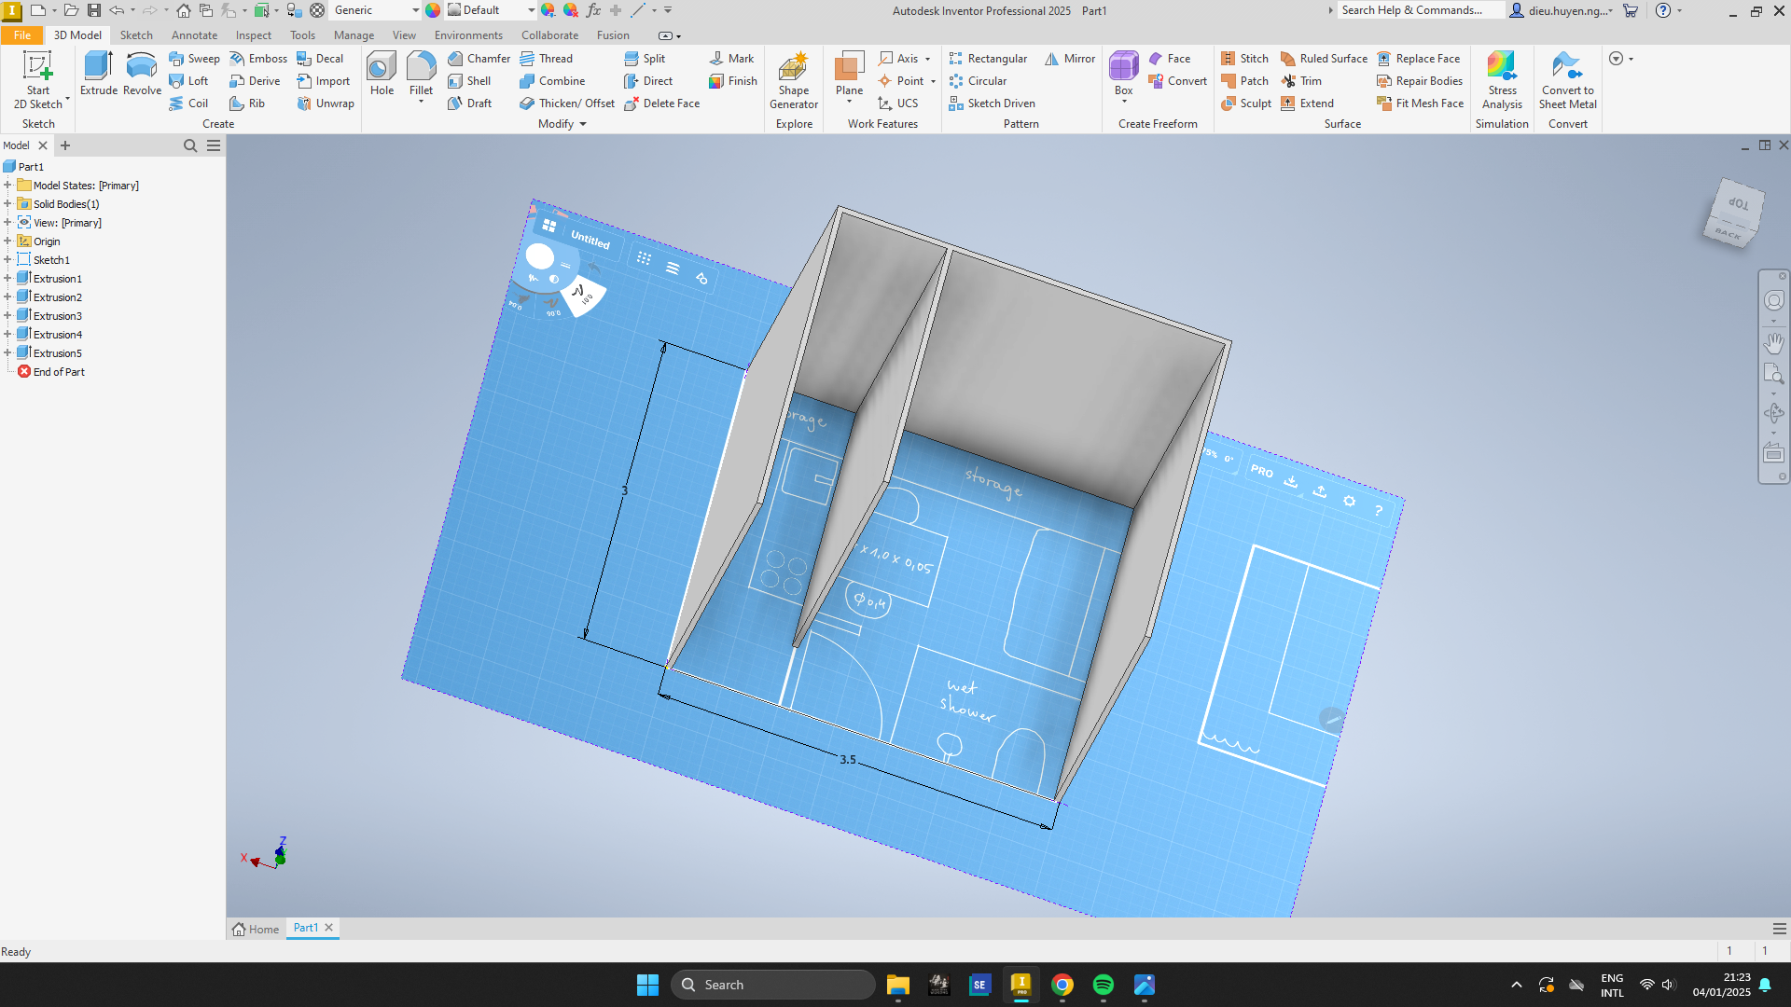
Task: Select the Stitch surface tool
Action: [x=1244, y=58]
